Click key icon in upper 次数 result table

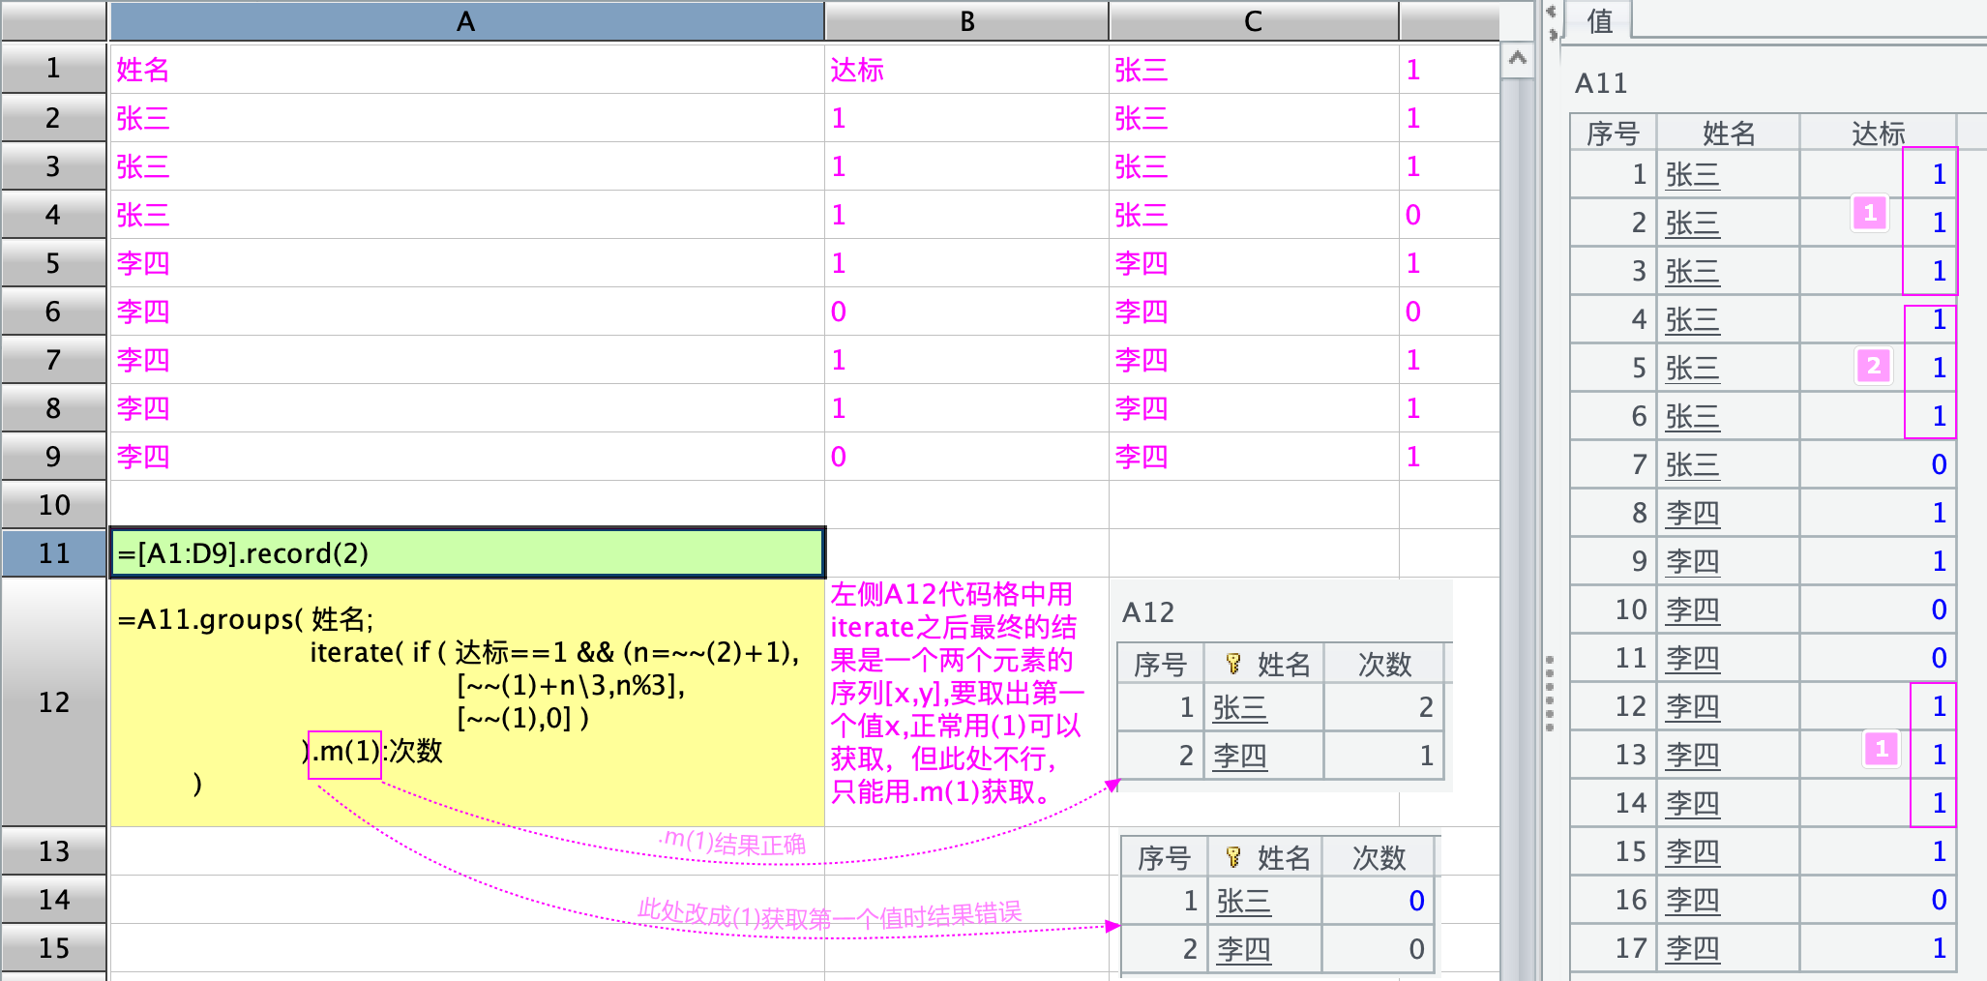coord(1232,664)
